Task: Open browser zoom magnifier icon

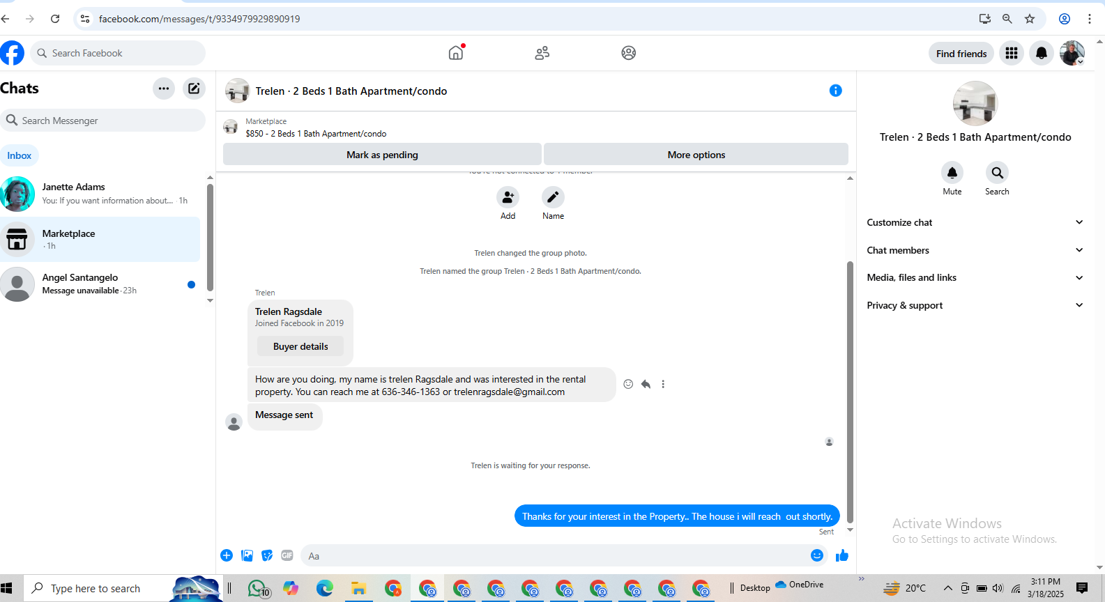Action: (x=1007, y=19)
